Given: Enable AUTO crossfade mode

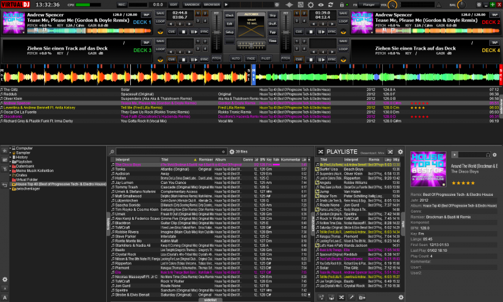Looking at the screenshot, I should pos(235,58).
